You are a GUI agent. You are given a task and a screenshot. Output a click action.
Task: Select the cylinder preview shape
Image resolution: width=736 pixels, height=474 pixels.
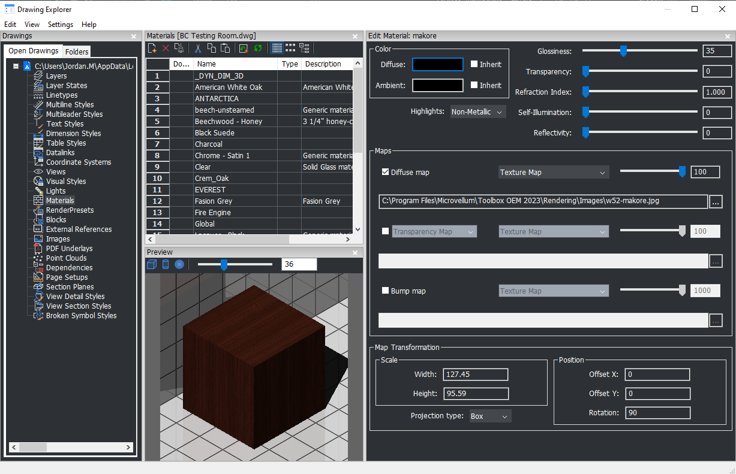pyautogui.click(x=166, y=264)
